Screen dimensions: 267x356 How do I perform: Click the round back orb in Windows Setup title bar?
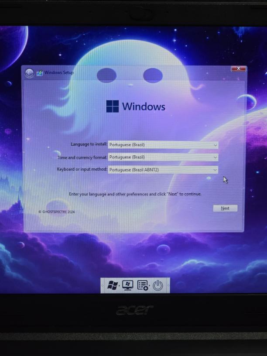[x=29, y=73]
